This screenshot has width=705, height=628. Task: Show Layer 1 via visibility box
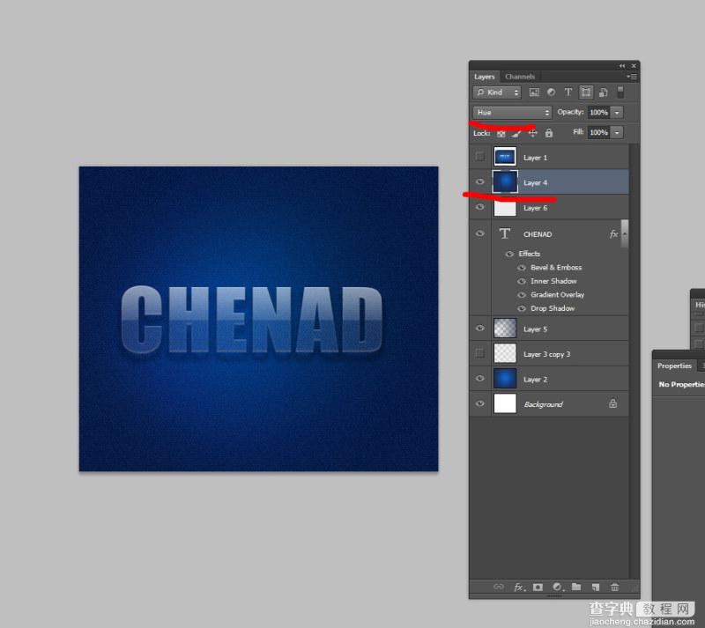pyautogui.click(x=479, y=157)
